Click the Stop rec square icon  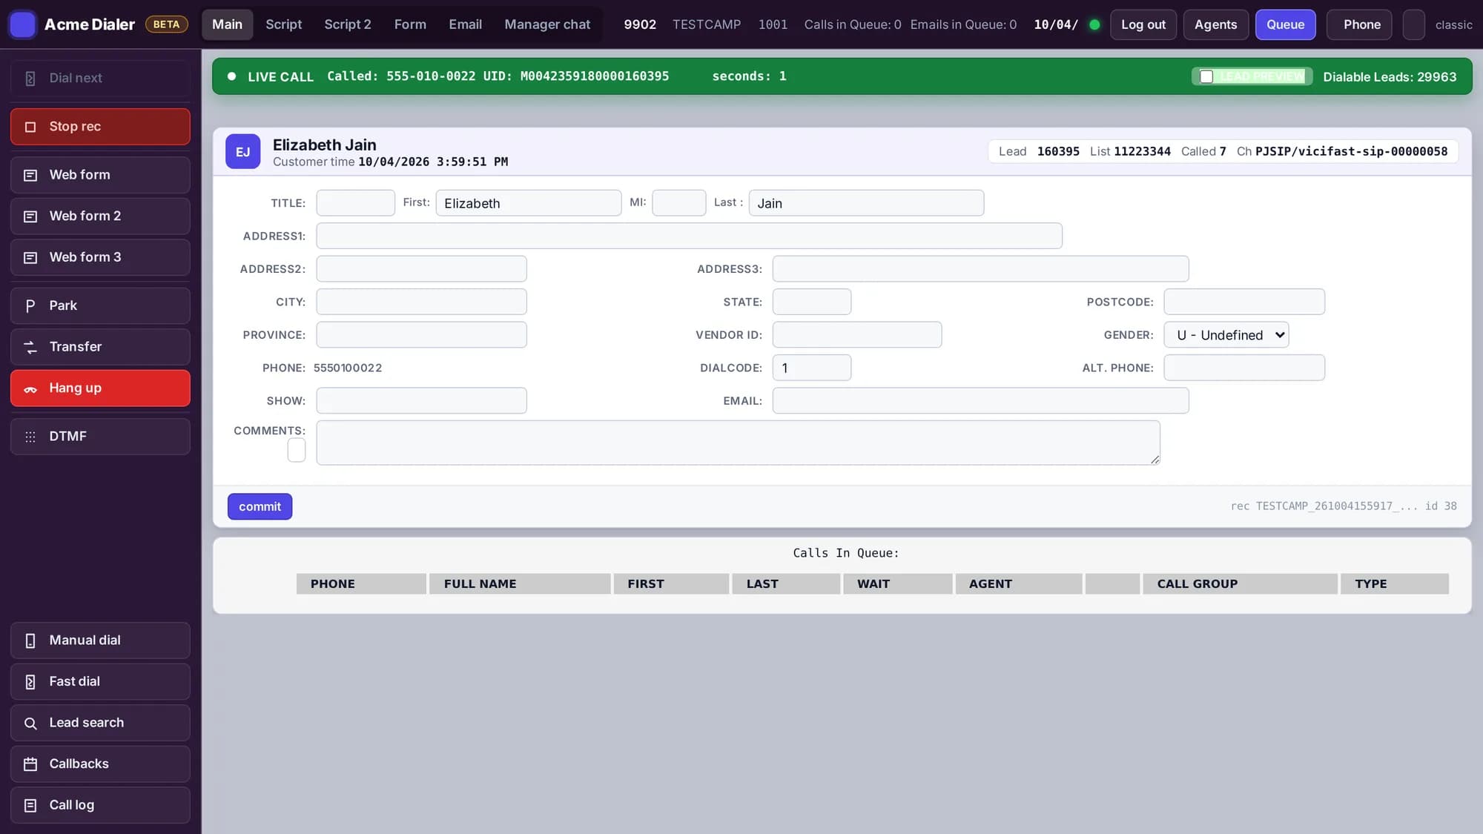pos(30,127)
